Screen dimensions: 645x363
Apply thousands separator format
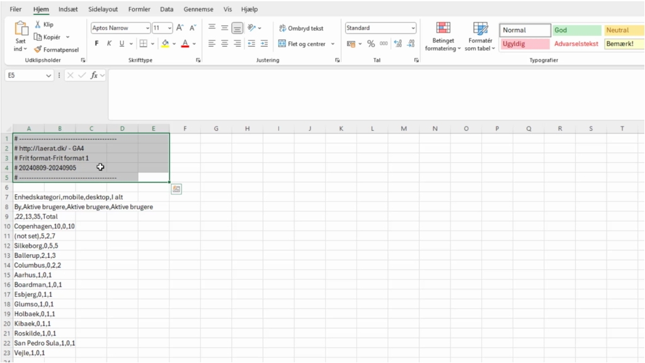[x=383, y=43]
